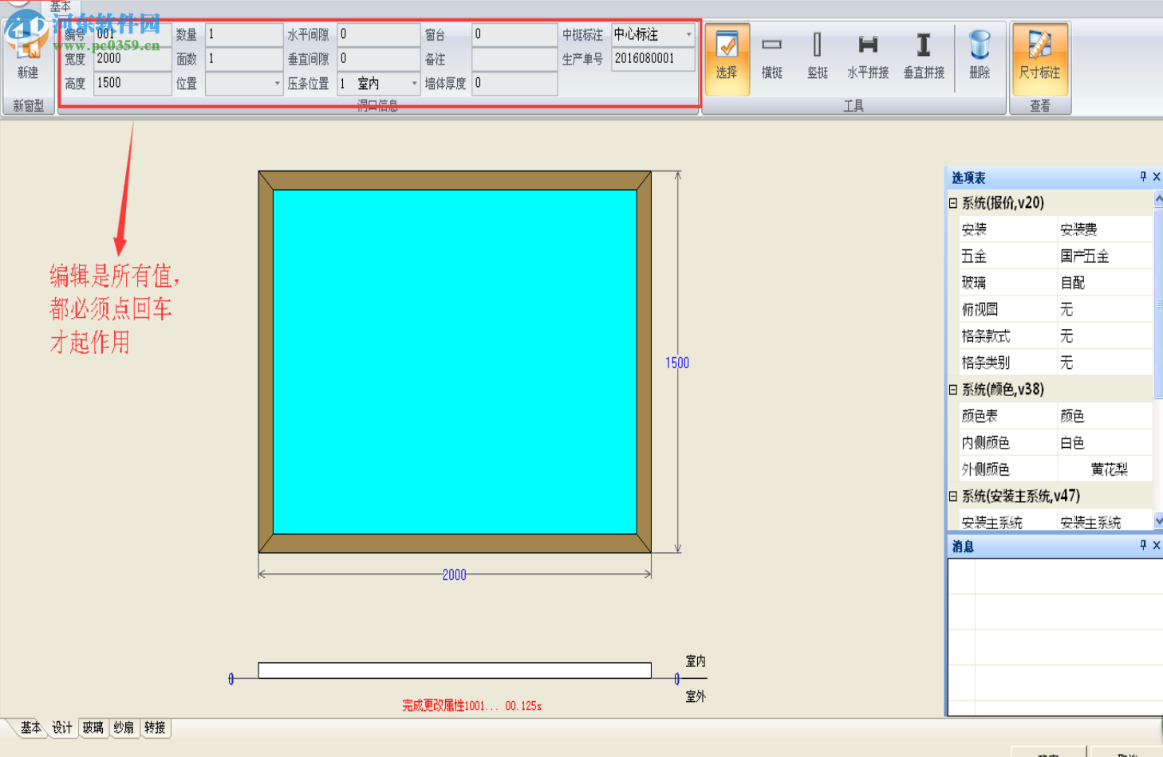The image size is (1163, 757).
Task: Open the 中梃标注 dropdown showing 中心标注
Action: [x=688, y=34]
